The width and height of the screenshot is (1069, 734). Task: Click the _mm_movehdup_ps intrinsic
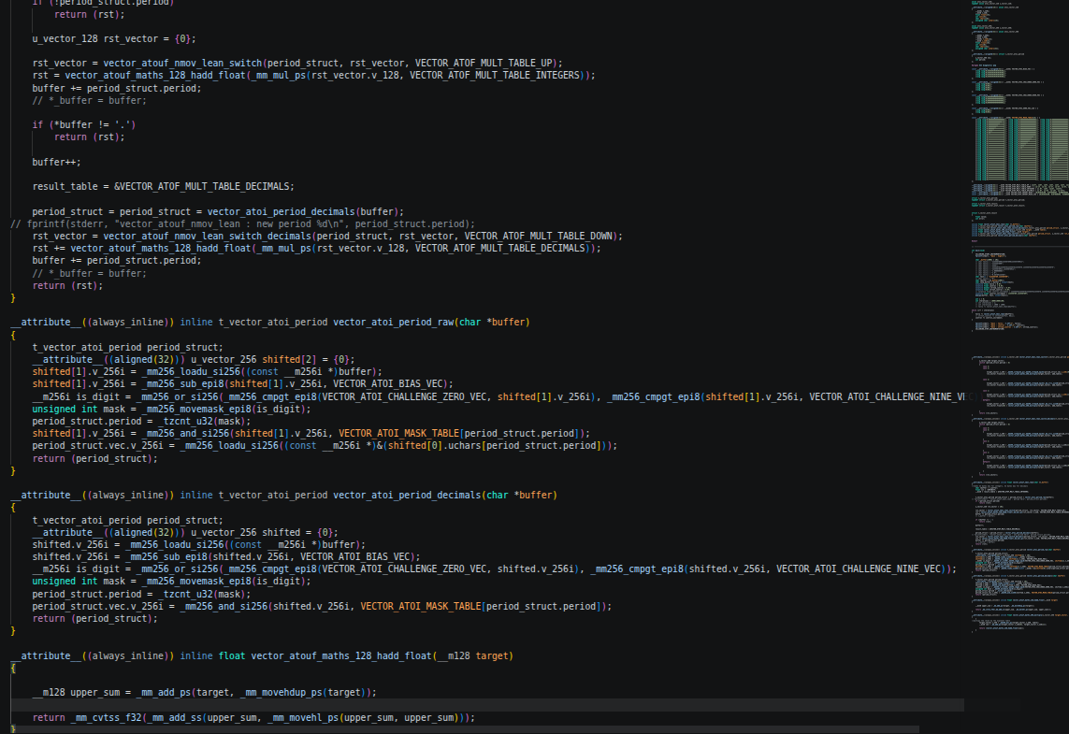click(281, 693)
